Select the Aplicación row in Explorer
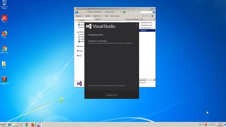 pyautogui.click(x=147, y=30)
